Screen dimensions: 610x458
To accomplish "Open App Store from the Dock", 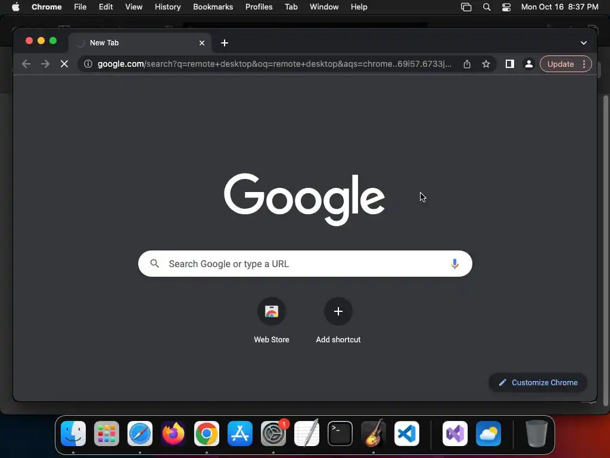I will pos(240,434).
